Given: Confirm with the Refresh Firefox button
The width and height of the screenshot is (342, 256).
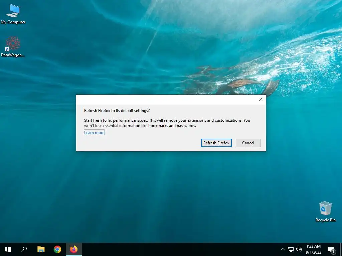Looking at the screenshot, I should tap(216, 143).
